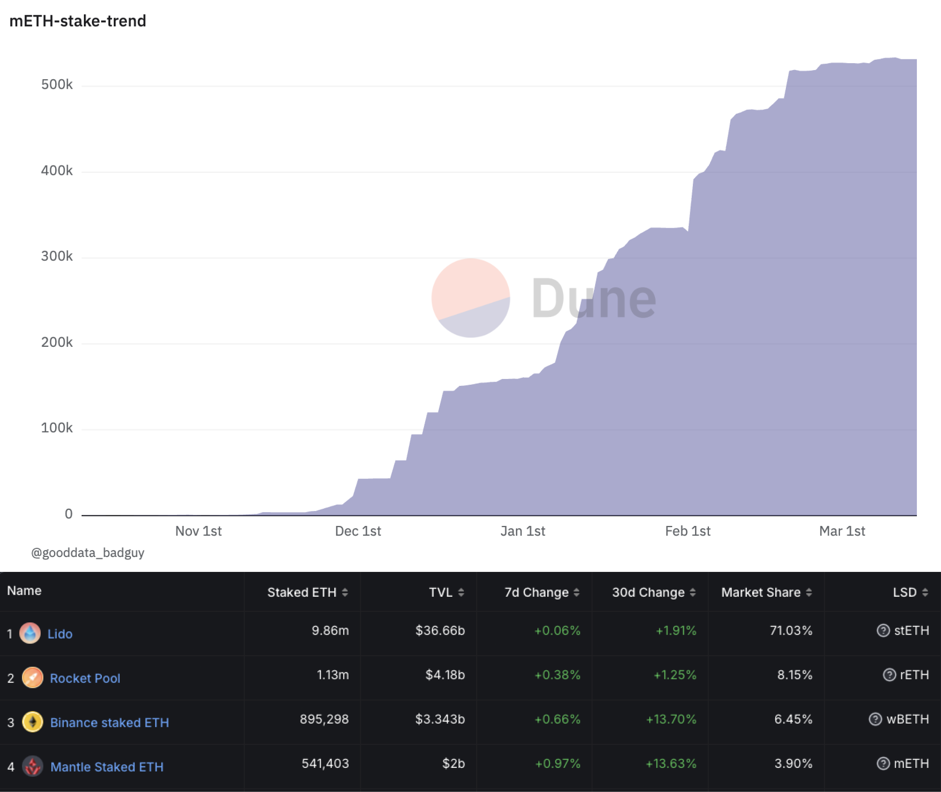The height and width of the screenshot is (792, 941).
Task: Click the +1.91% 30d change value
Action: 676,630
